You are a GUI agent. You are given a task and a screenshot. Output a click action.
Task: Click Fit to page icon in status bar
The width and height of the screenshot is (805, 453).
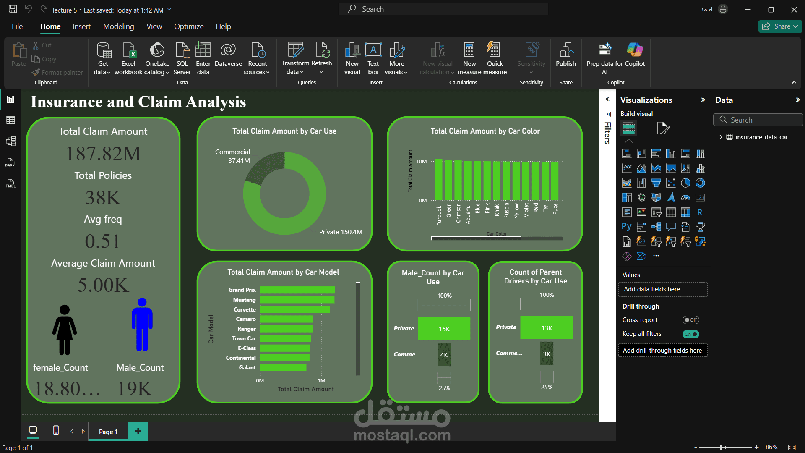point(792,447)
